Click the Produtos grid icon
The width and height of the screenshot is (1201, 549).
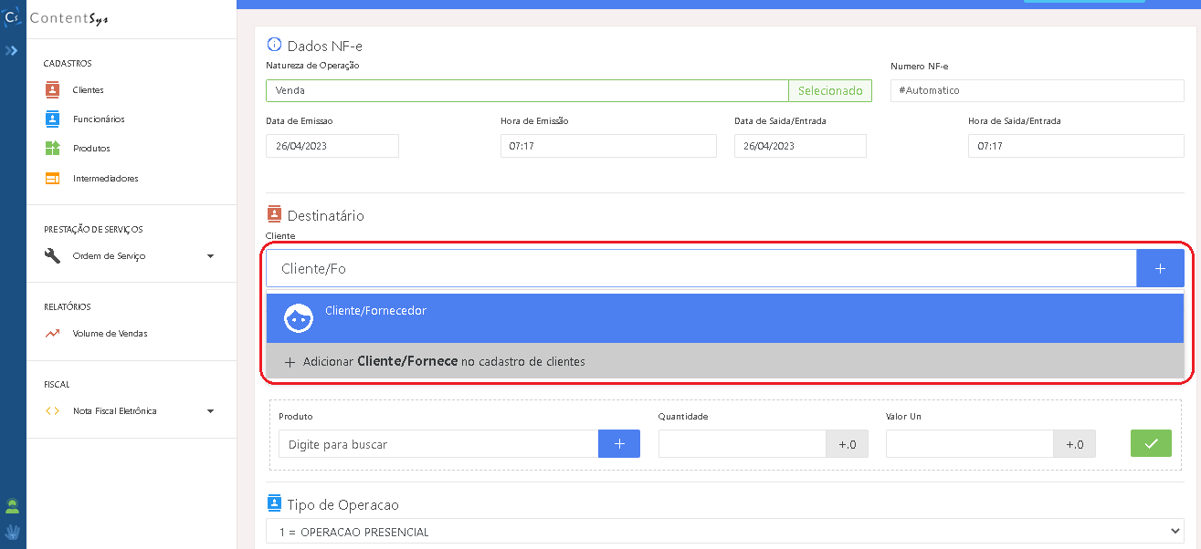[x=53, y=149]
